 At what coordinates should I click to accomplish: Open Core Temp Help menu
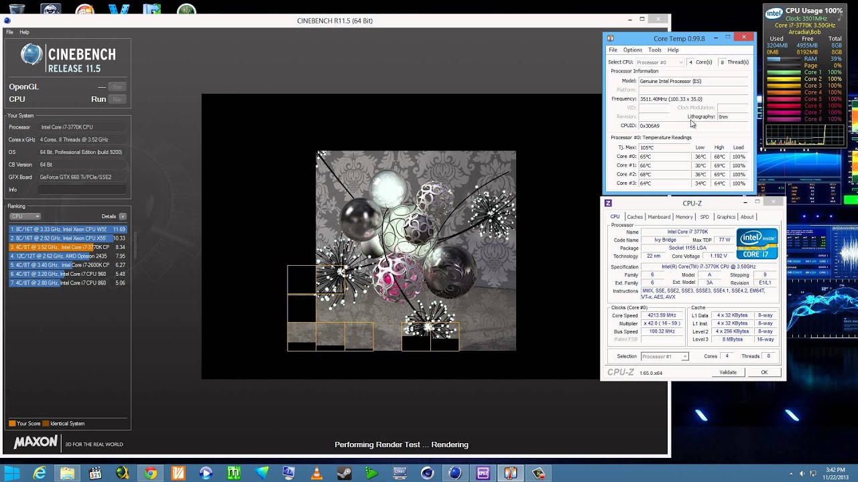coord(673,50)
